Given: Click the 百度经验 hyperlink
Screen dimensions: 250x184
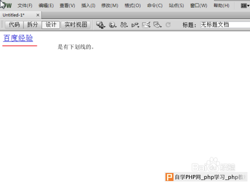Looking at the screenshot, I should coord(18,38).
